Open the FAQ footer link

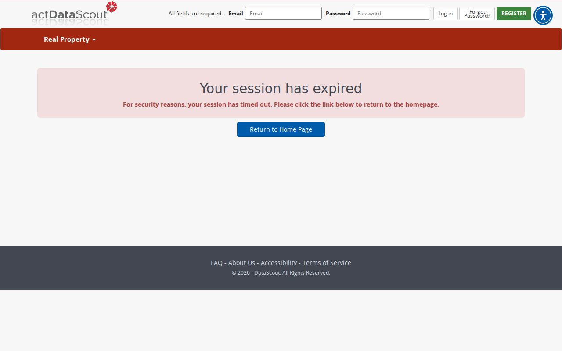[x=216, y=263]
